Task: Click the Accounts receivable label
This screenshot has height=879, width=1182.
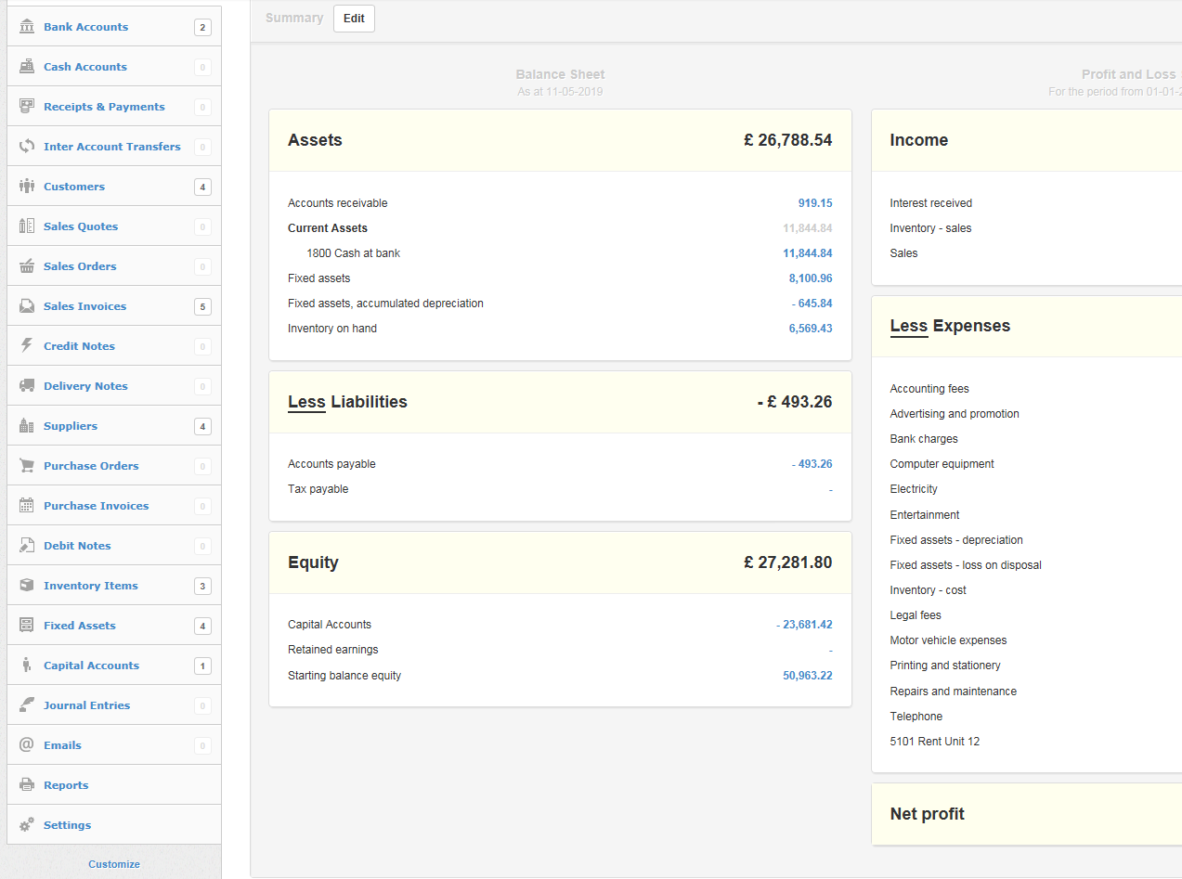Action: click(x=338, y=203)
